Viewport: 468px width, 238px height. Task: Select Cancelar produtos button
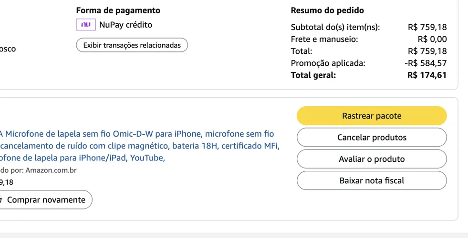click(372, 137)
